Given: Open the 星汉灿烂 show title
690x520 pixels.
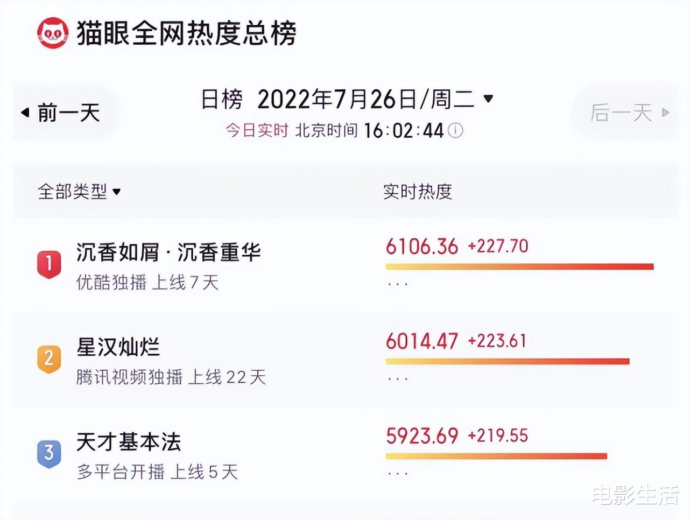Looking at the screenshot, I should point(118,347).
